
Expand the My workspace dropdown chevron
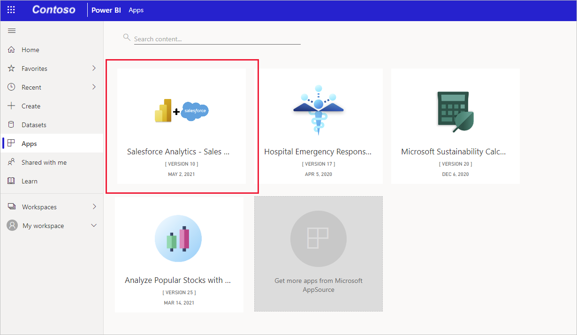[94, 226]
